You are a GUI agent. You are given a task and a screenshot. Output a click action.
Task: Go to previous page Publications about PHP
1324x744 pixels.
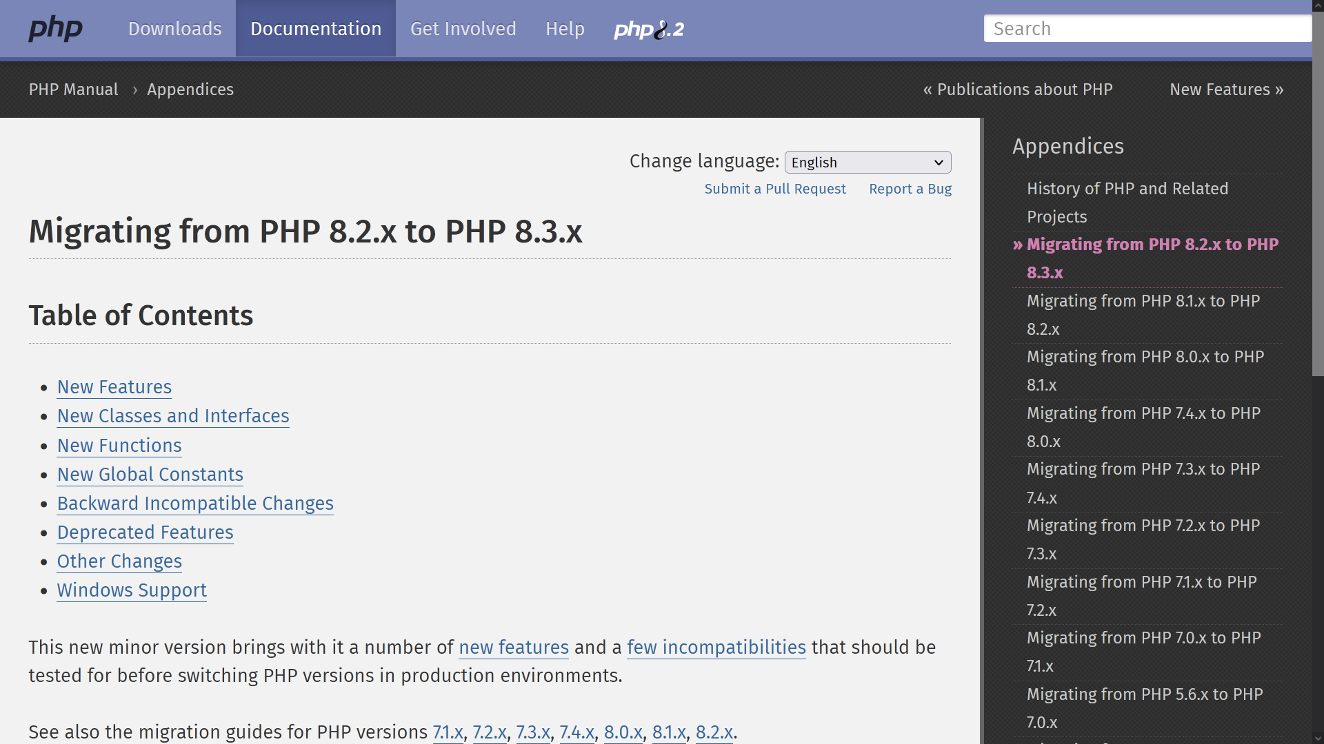pos(1018,90)
